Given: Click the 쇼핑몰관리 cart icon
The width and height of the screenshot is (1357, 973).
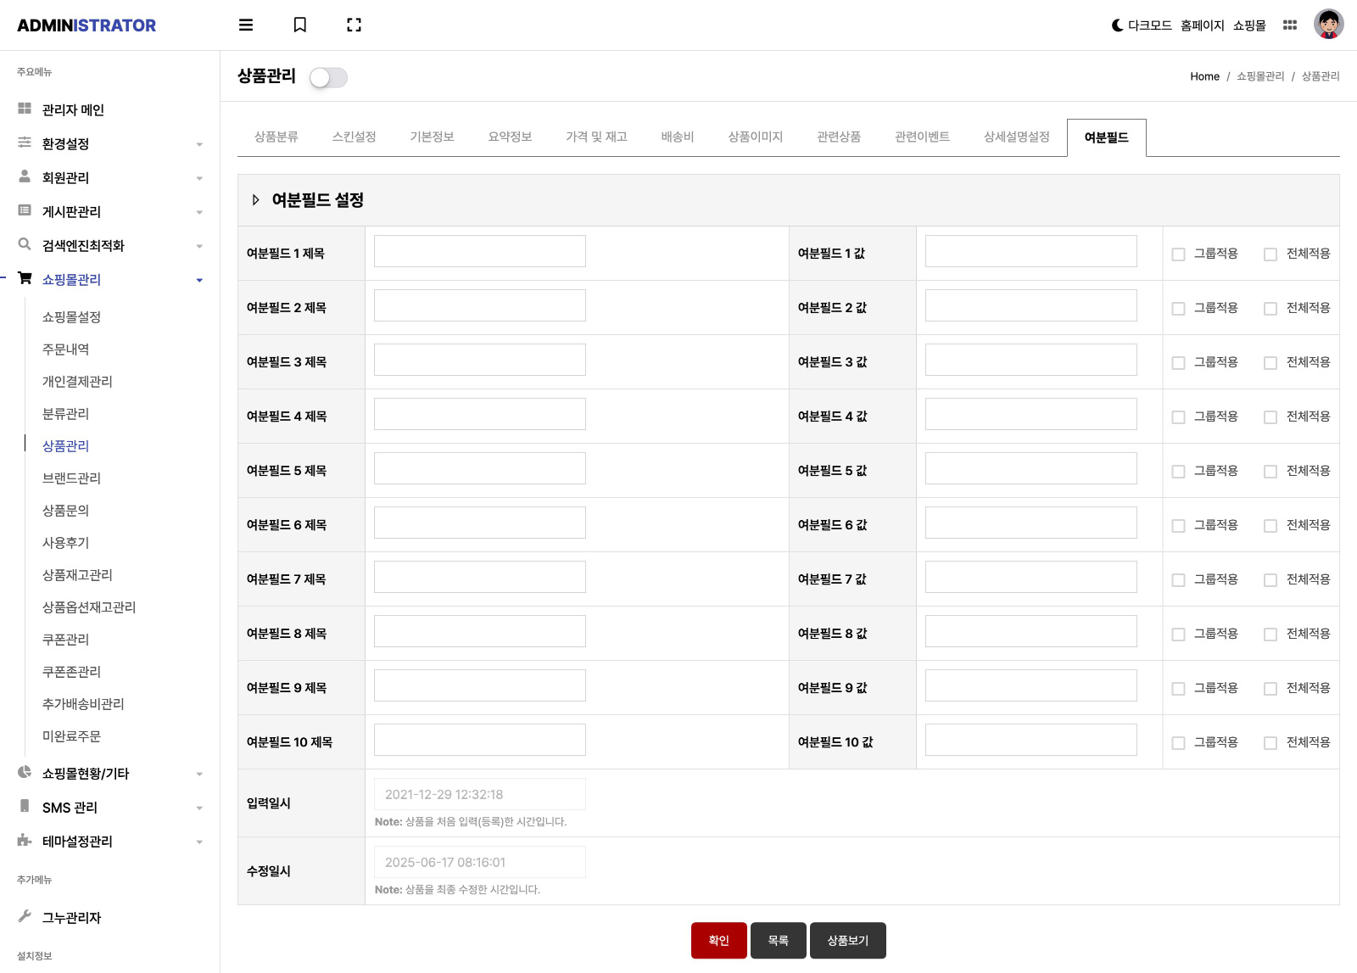Looking at the screenshot, I should 25,278.
